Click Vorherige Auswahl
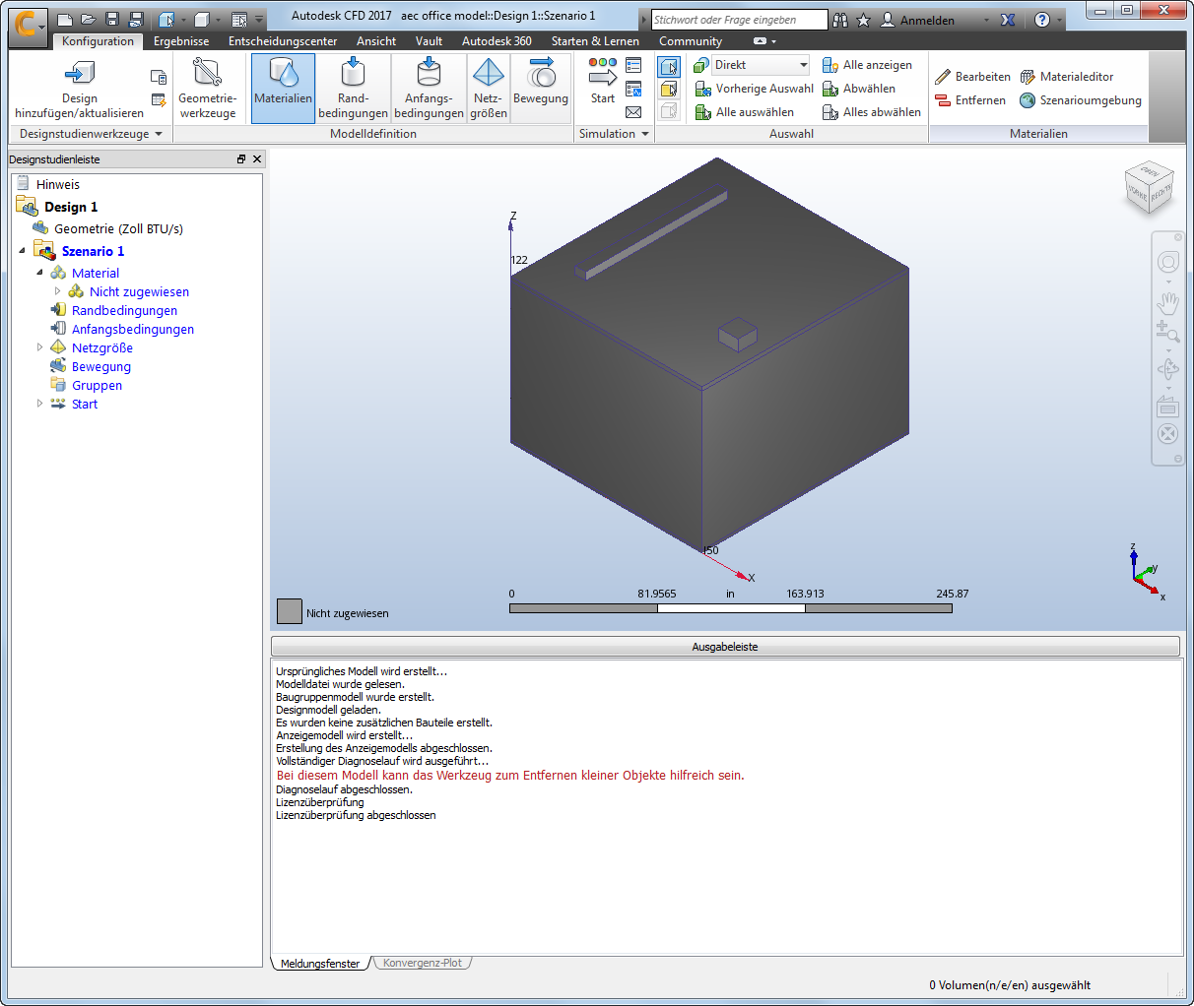Screen dimensions: 1194x1006 754,89
